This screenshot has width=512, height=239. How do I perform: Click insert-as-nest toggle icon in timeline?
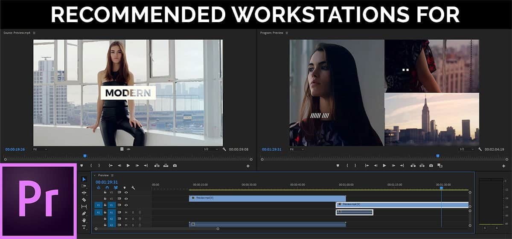99,187
